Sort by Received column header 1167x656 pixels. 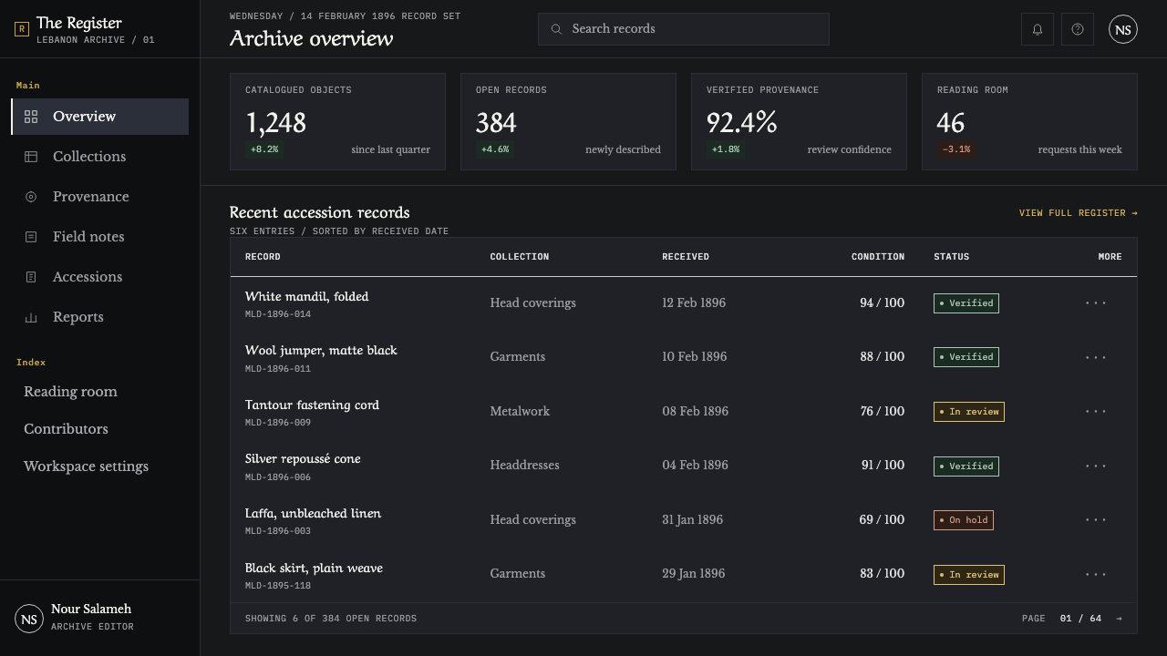(686, 257)
